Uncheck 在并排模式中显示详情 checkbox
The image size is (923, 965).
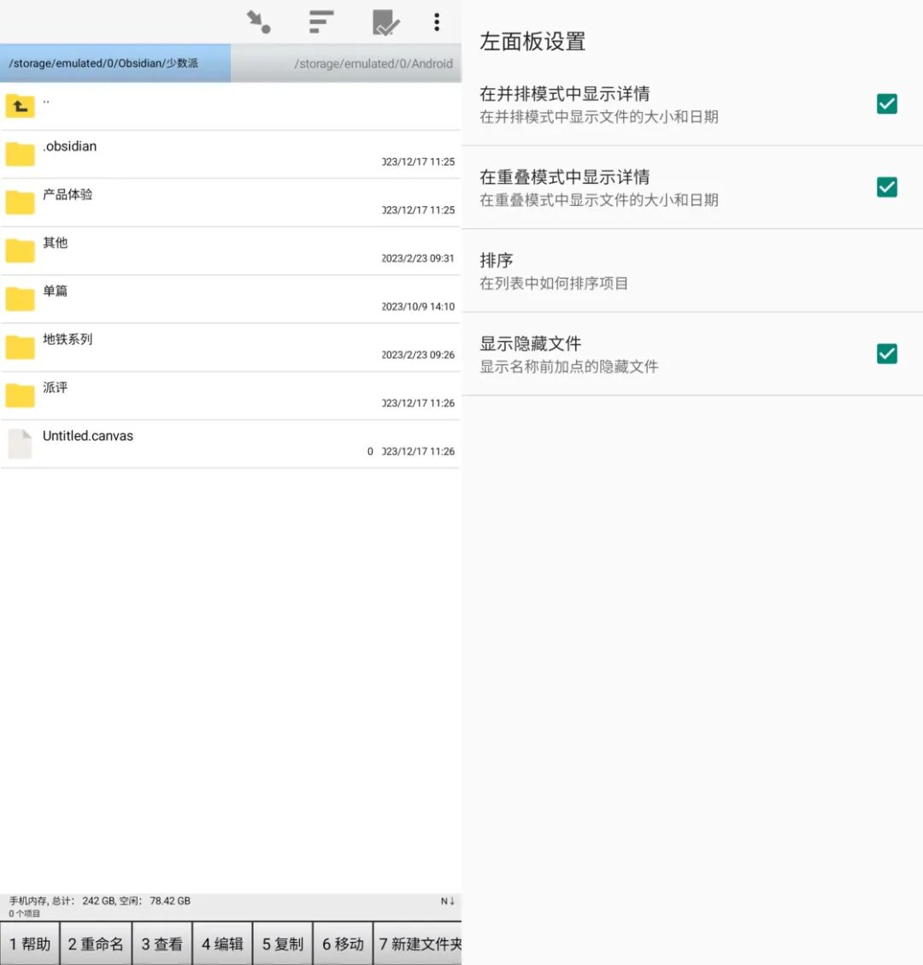(x=887, y=104)
